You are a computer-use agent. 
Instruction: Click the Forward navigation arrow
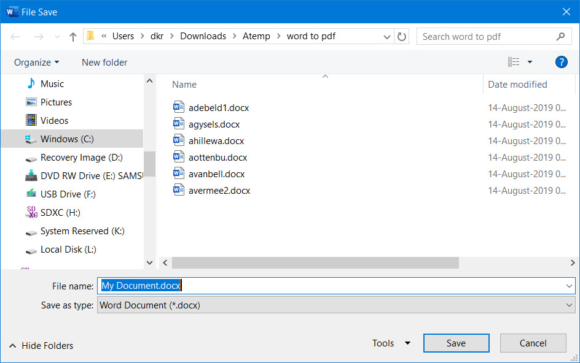pyautogui.click(x=39, y=37)
